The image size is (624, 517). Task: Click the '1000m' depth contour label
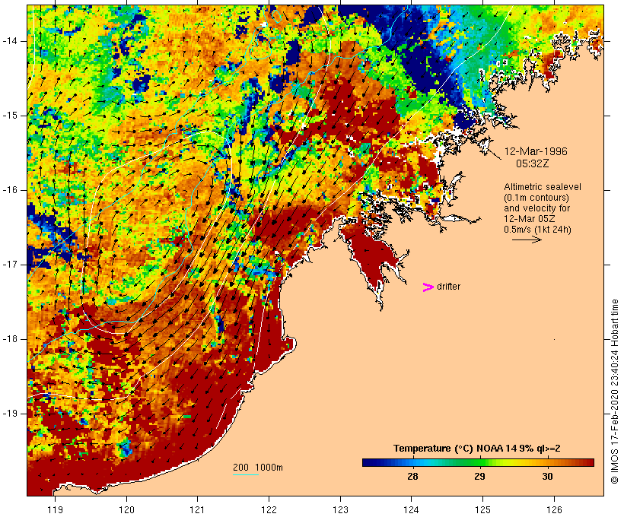[269, 468]
